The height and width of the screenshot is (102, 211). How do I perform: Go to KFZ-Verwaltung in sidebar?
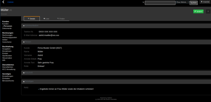pyautogui.click(x=9, y=69)
